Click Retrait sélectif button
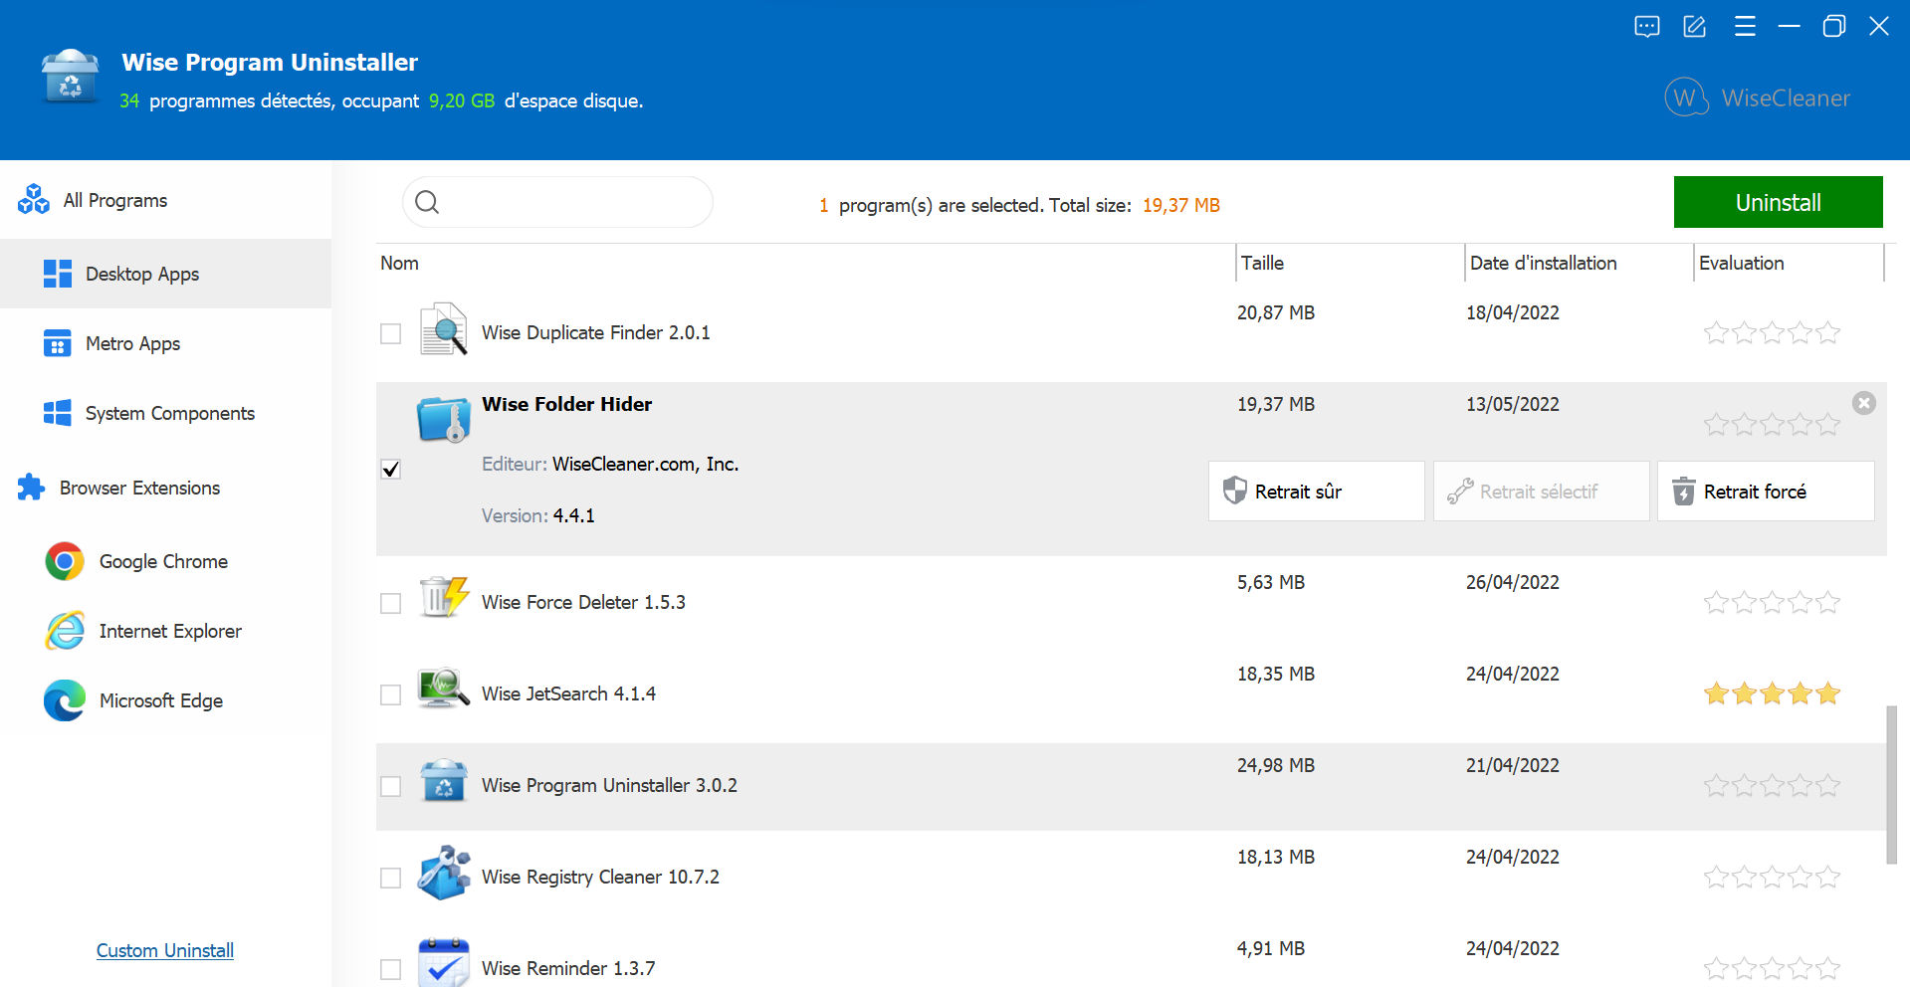Viewport: 1910px width, 987px height. [1541, 491]
